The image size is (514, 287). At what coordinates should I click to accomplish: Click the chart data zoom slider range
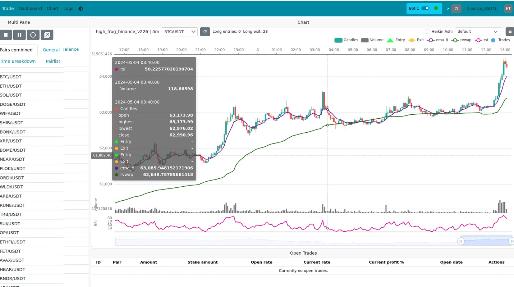(486, 241)
